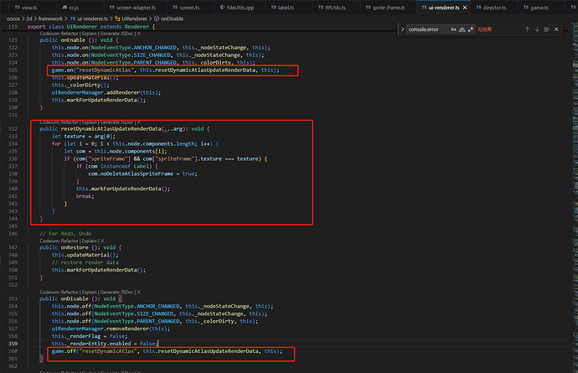The height and width of the screenshot is (373, 578).
Task: Click 'let texture = arg[0];' on line 333
Action: pyautogui.click(x=83, y=137)
